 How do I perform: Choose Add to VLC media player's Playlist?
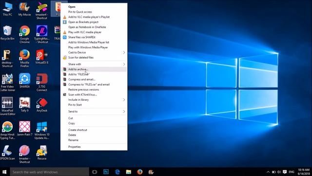click(x=94, y=17)
